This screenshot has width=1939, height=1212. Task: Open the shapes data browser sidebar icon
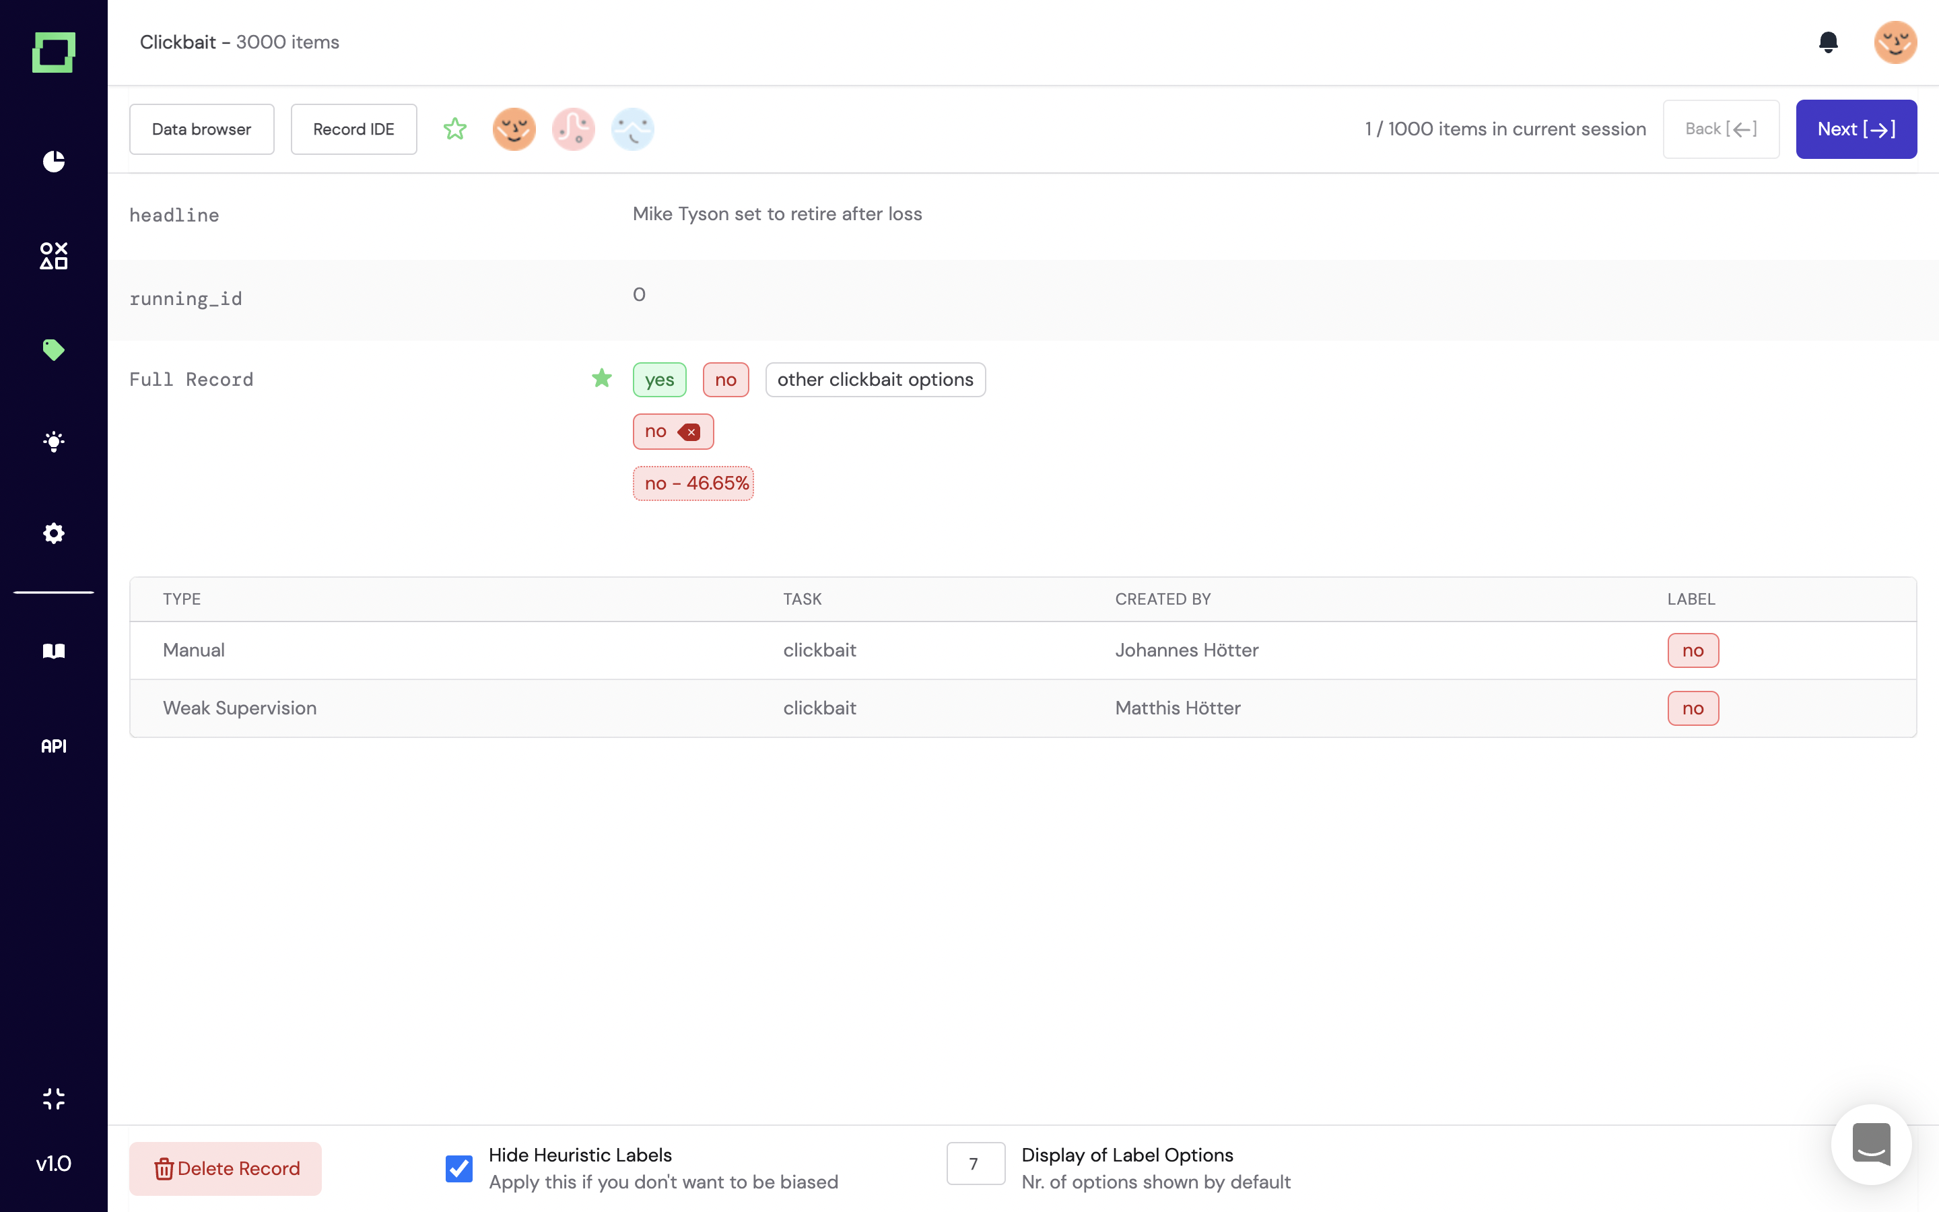coord(54,256)
